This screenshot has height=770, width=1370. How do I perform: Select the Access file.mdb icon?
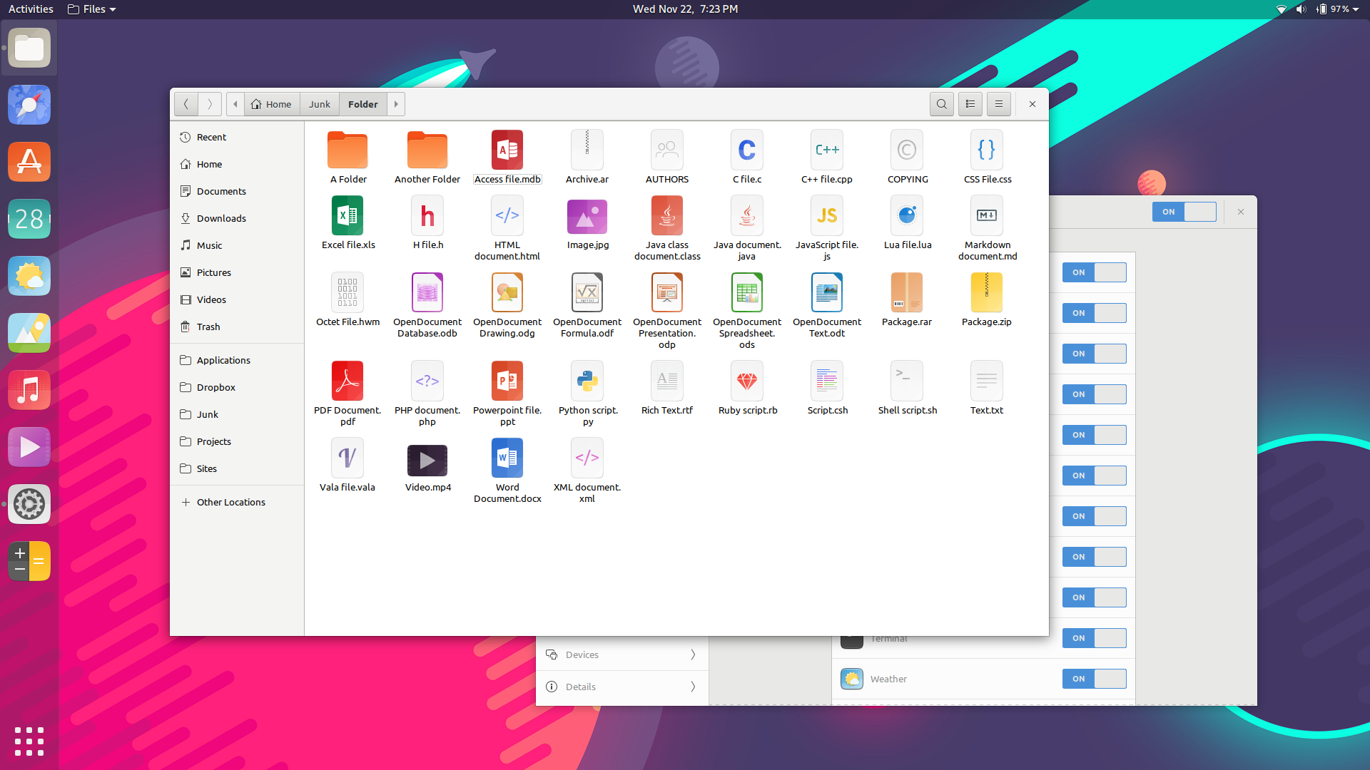(507, 150)
